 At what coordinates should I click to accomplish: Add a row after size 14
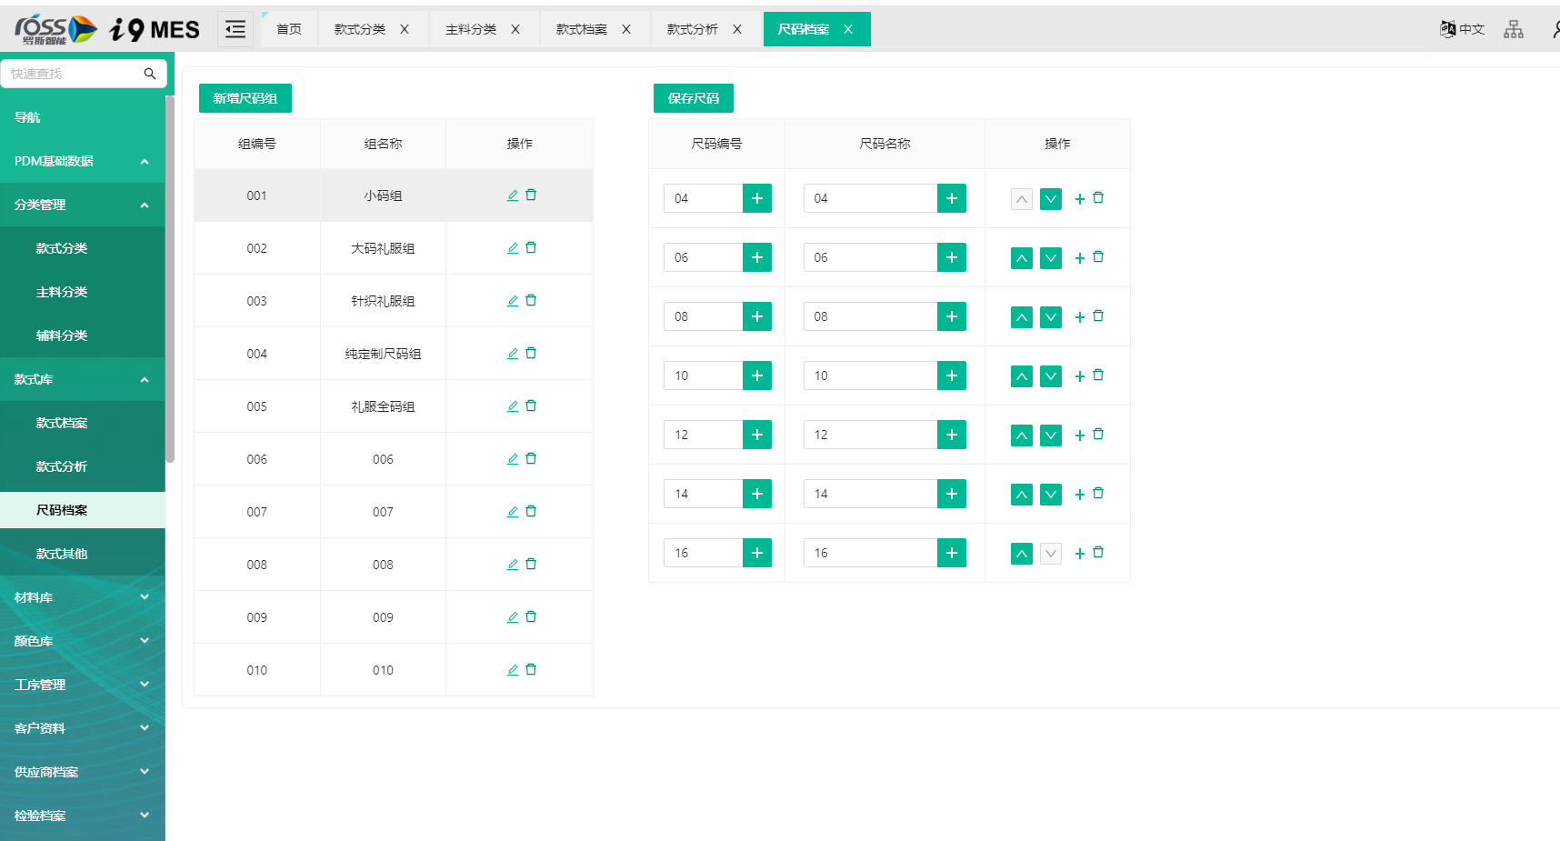click(x=1080, y=495)
